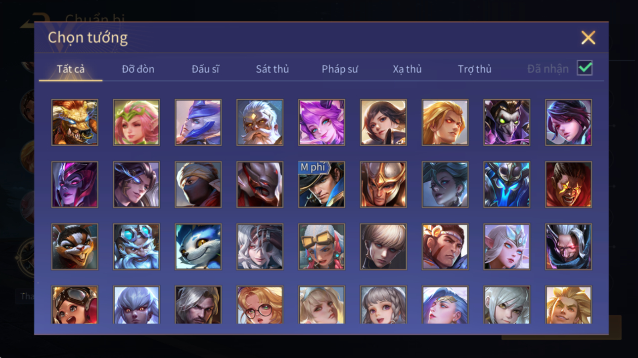Select the hero marked M phí
Screen dimensions: 638x358
coord(321,185)
